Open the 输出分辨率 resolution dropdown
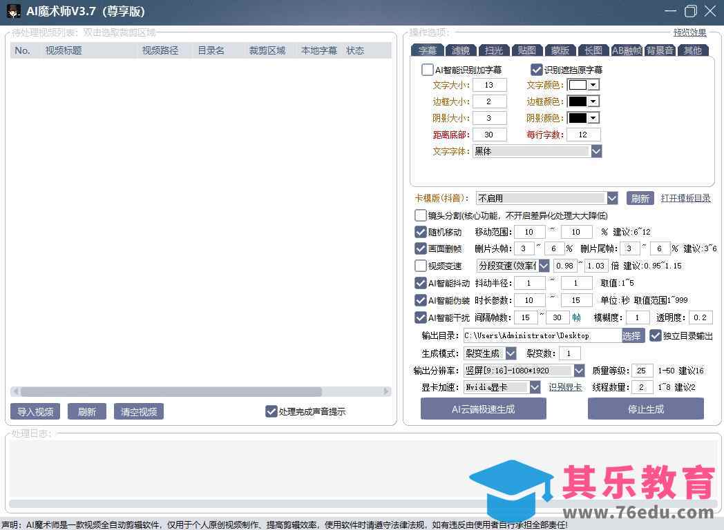Viewport: 724px width, 530px height. click(x=579, y=371)
